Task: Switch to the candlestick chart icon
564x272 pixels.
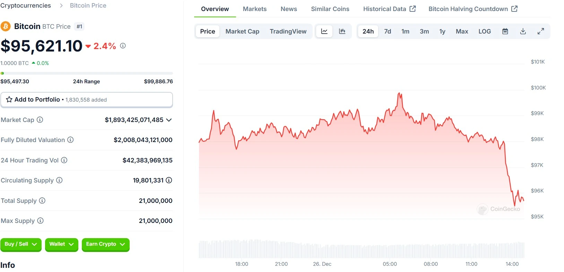Action: point(342,31)
